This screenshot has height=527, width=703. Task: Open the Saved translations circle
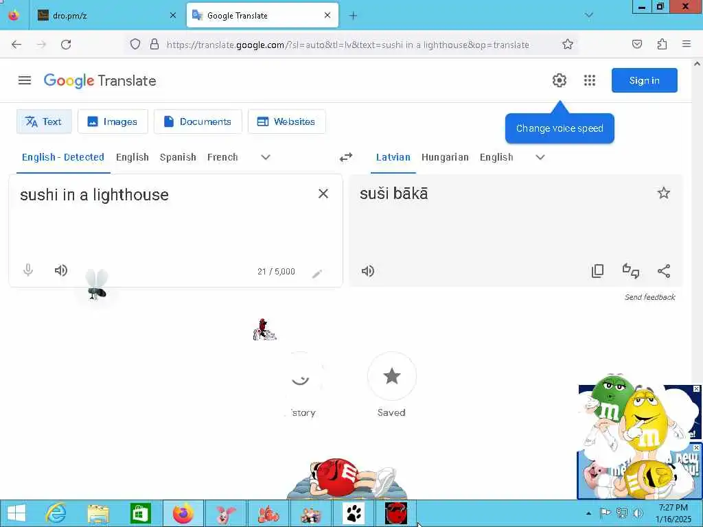392,377
